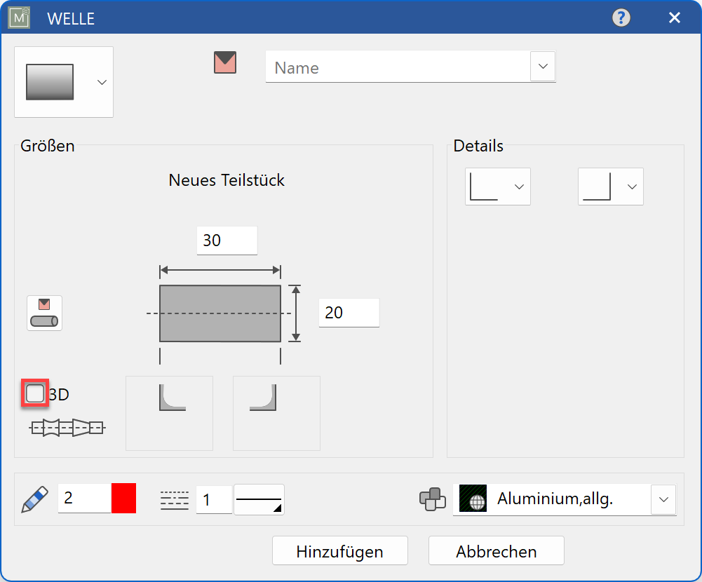The image size is (702, 582).
Task: Click the red pen color swatch
Action: pyautogui.click(x=123, y=499)
